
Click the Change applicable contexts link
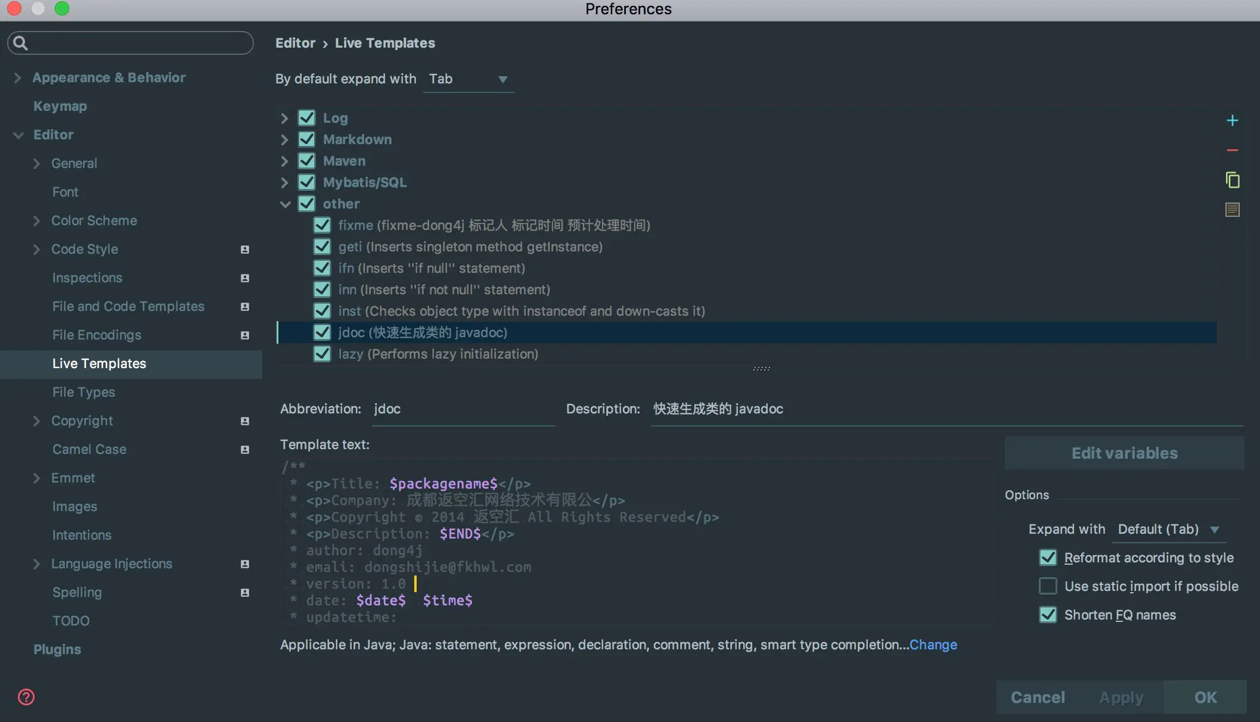(933, 645)
